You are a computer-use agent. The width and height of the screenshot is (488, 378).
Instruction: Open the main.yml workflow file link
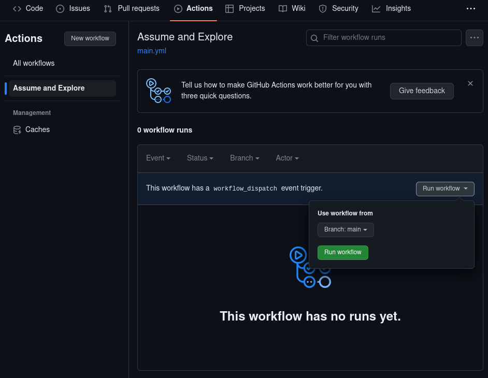coord(151,51)
